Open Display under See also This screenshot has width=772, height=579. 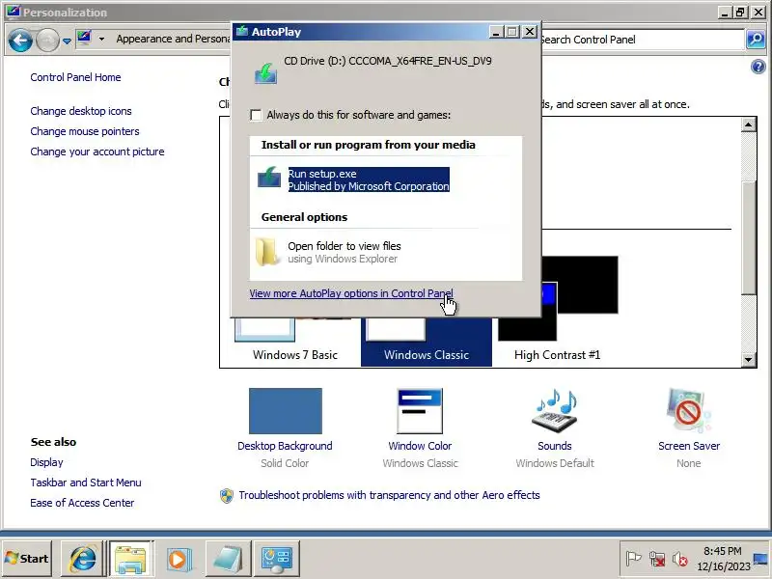tap(46, 462)
